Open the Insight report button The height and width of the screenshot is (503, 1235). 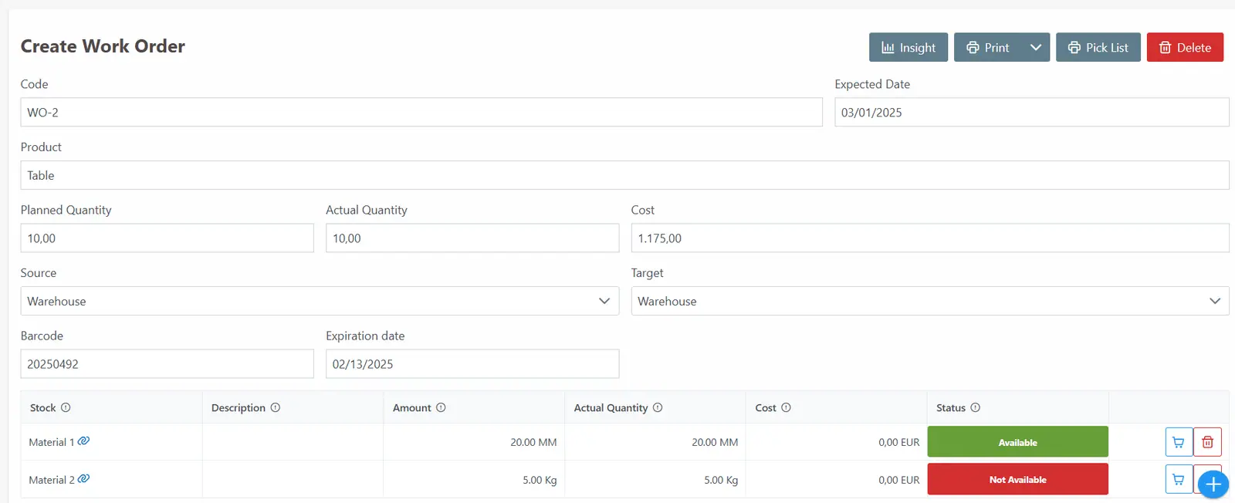(908, 47)
